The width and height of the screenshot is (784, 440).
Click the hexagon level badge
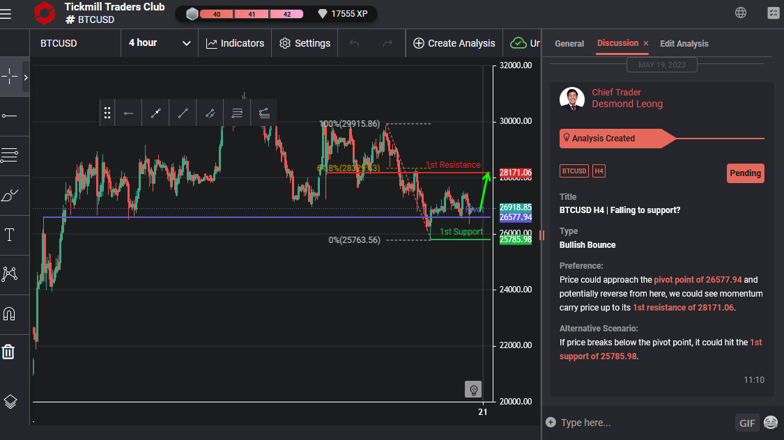pyautogui.click(x=192, y=14)
